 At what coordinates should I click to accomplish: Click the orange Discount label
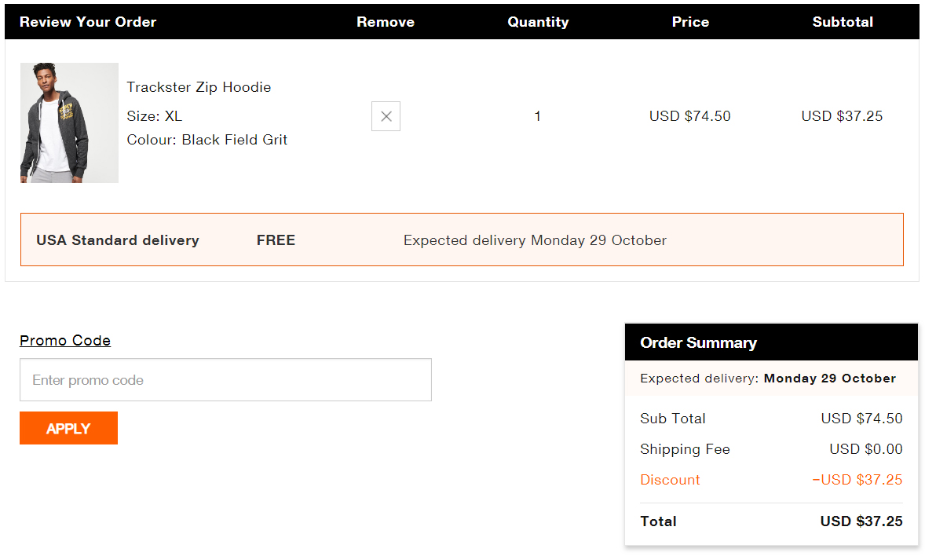(x=670, y=480)
